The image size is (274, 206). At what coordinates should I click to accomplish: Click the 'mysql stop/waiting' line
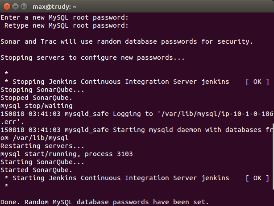tap(36, 106)
